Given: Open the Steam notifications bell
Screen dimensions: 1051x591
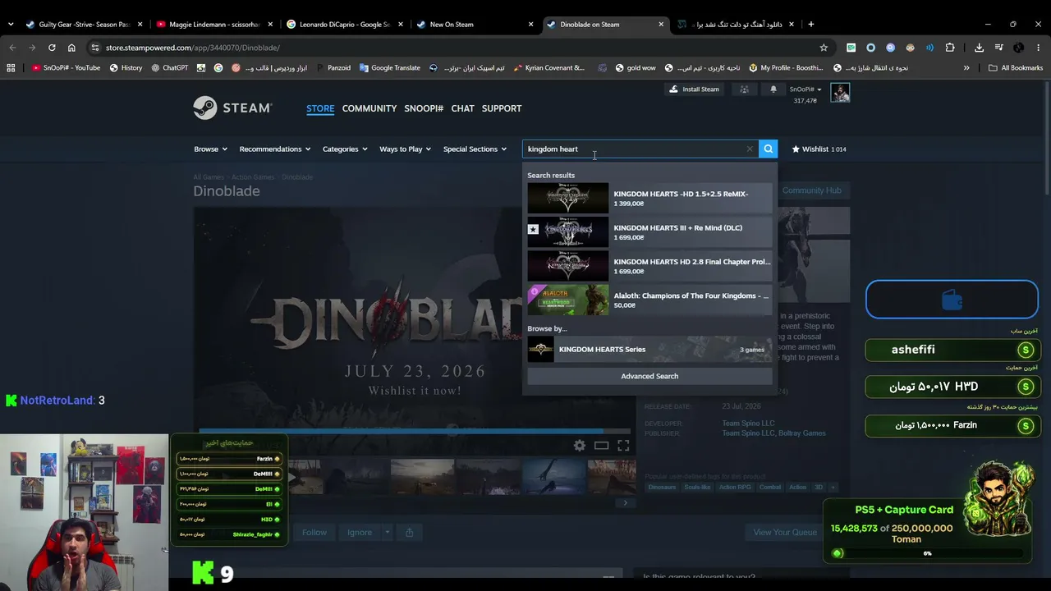Looking at the screenshot, I should pyautogui.click(x=773, y=89).
